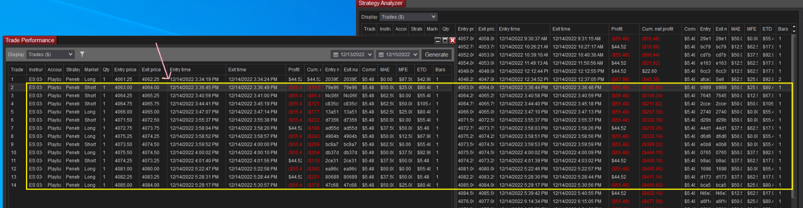Click cumulative net profit ($100.86) cell

(652, 88)
